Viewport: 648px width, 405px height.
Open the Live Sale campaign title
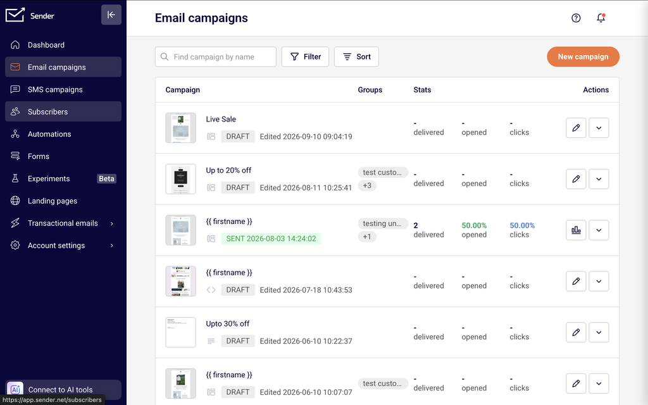(x=221, y=119)
